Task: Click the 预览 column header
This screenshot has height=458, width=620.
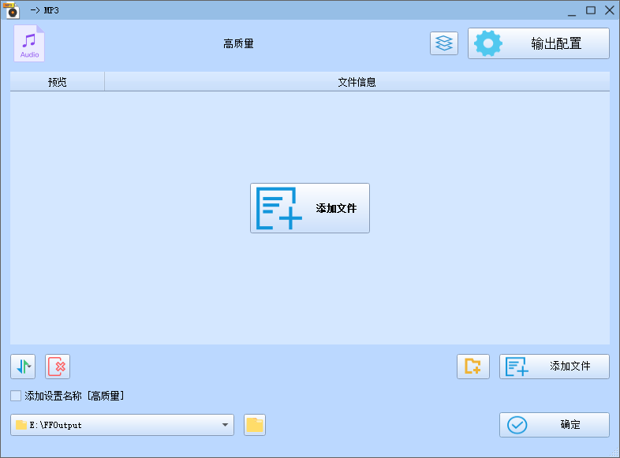Action: click(58, 82)
